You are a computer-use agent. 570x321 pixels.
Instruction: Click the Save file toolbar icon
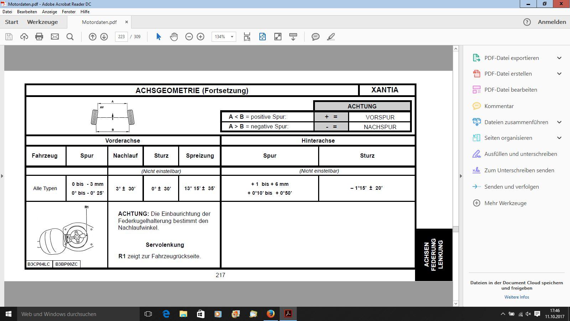pyautogui.click(x=9, y=37)
